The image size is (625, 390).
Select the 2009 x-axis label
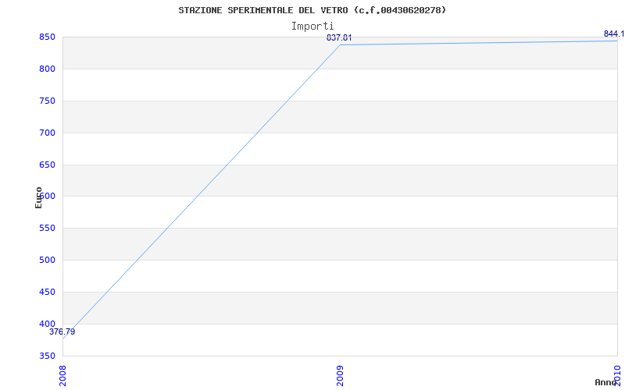click(340, 376)
